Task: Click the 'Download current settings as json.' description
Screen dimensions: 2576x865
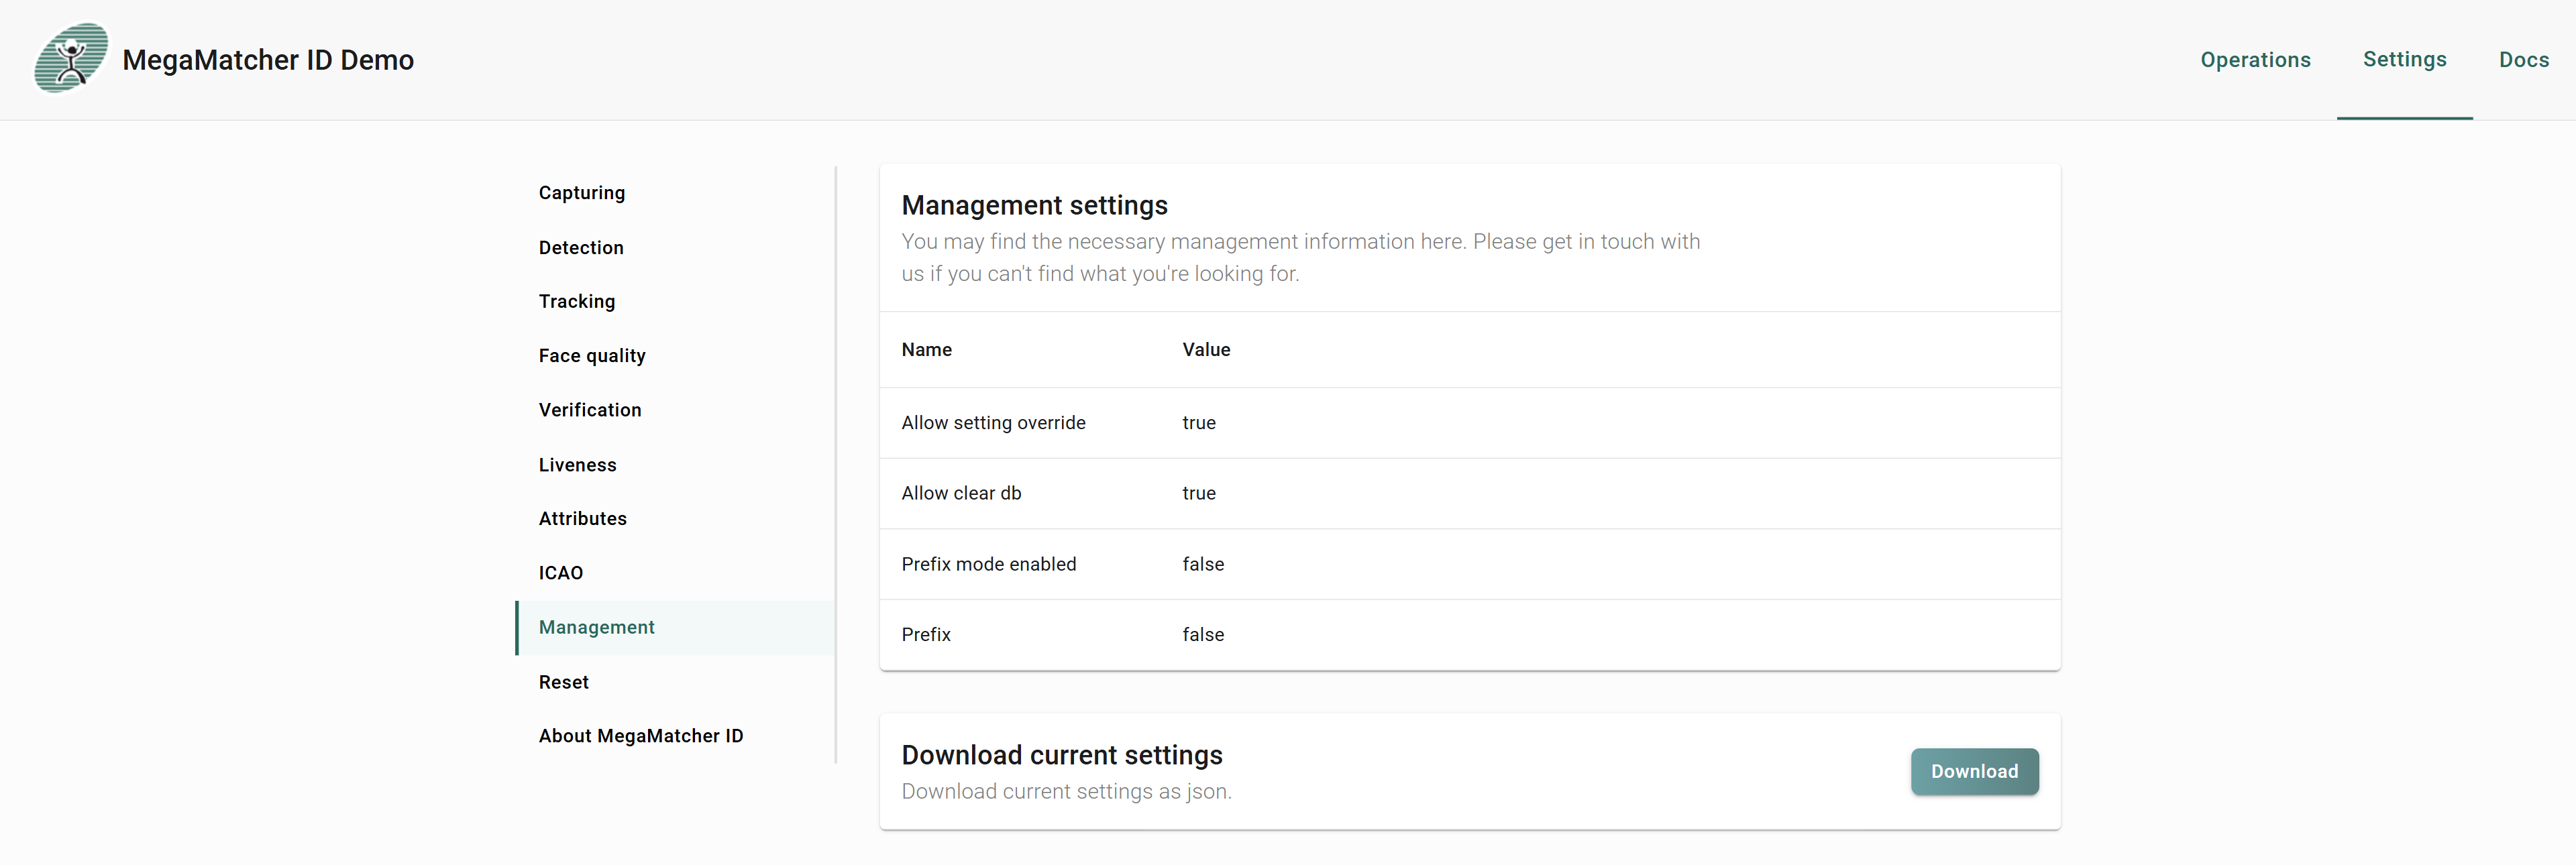Action: (1066, 791)
